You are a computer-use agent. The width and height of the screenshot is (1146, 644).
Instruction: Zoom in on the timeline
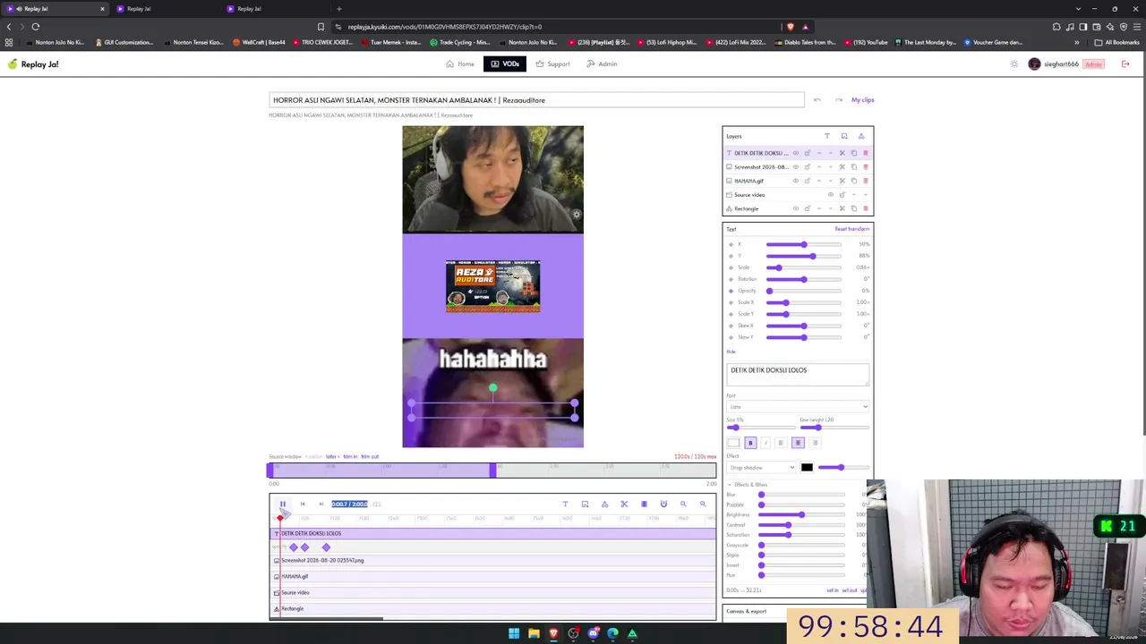click(703, 504)
